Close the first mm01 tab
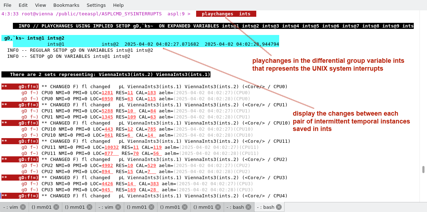The width and height of the screenshot is (427, 212). (57, 207)
